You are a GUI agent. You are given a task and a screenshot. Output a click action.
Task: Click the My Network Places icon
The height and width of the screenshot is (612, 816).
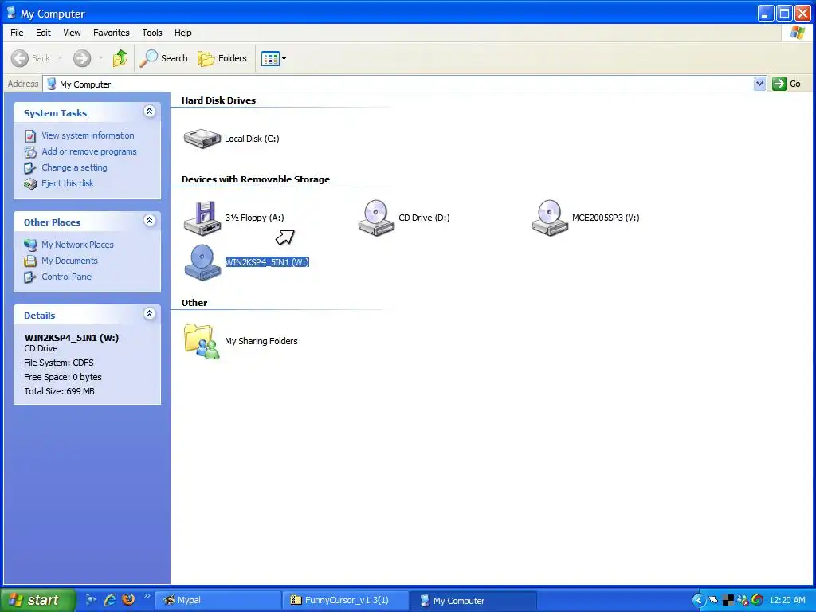point(30,245)
